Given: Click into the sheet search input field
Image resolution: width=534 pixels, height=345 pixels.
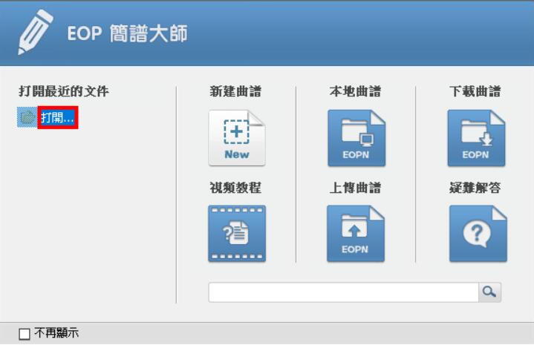Looking at the screenshot, I should [344, 292].
